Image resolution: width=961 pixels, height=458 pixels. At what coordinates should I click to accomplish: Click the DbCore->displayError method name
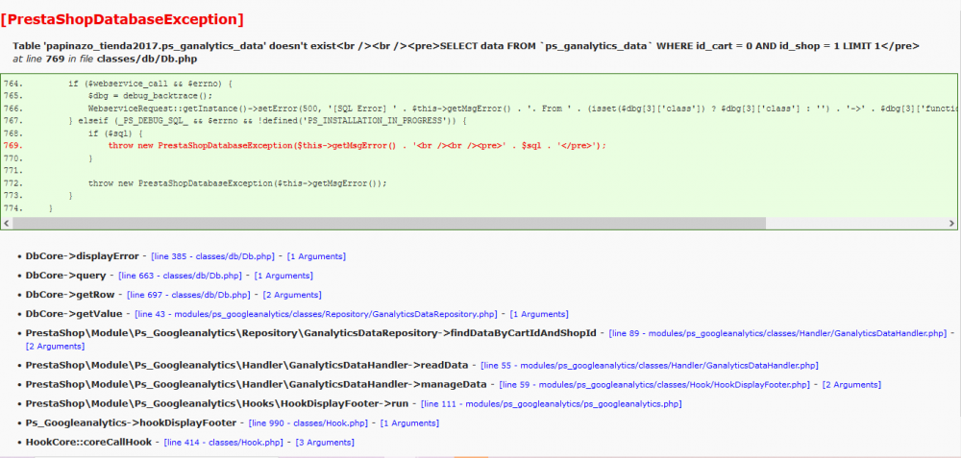[82, 256]
